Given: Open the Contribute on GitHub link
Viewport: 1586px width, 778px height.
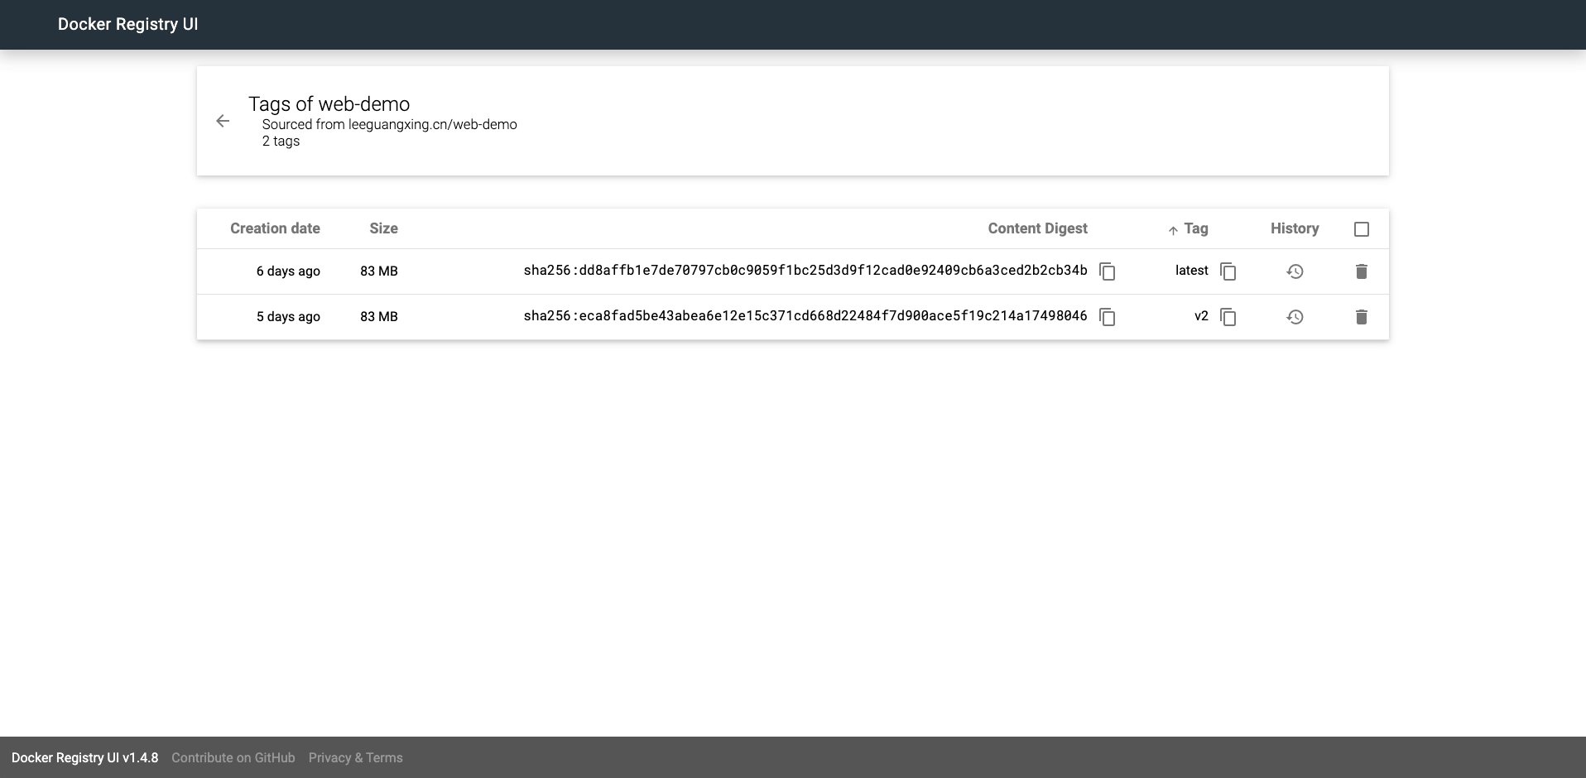Looking at the screenshot, I should pyautogui.click(x=233, y=757).
